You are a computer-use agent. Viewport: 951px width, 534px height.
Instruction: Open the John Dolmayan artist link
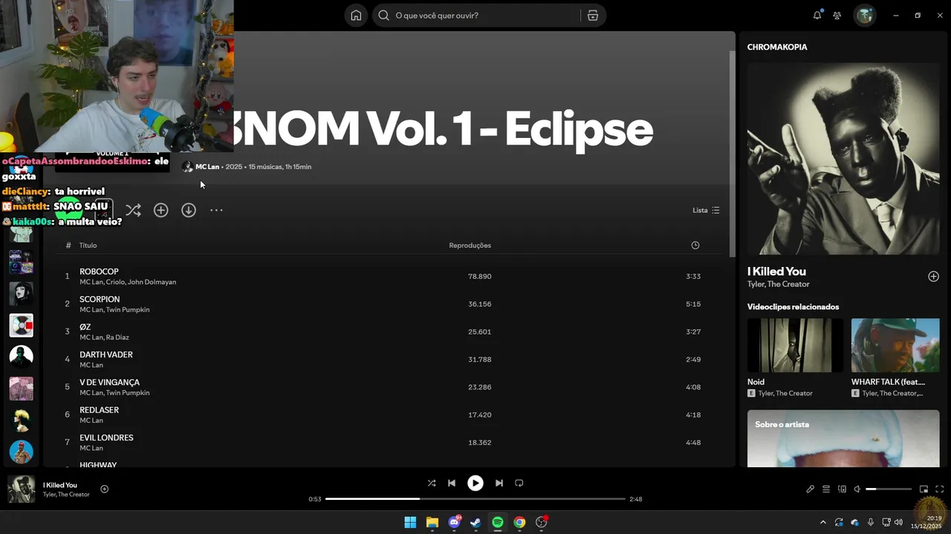[x=152, y=283]
